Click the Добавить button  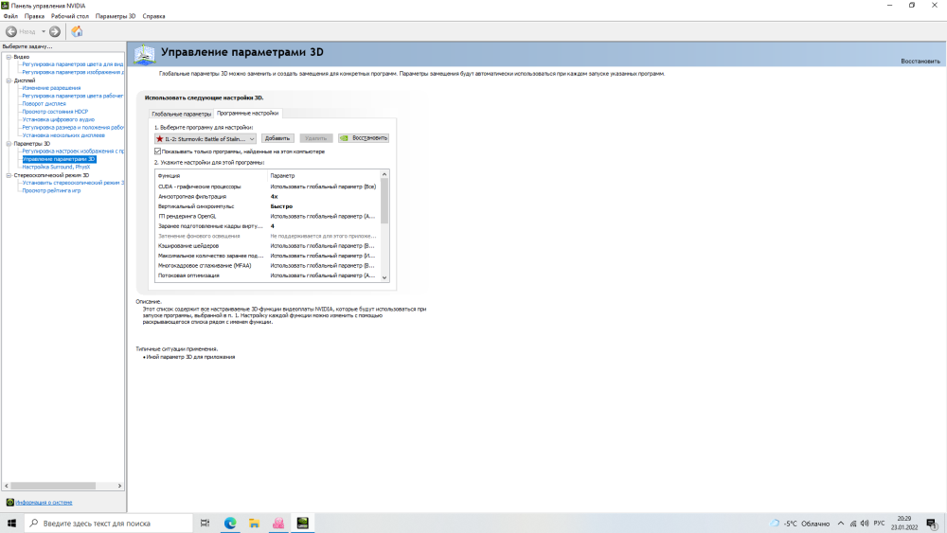tap(277, 138)
